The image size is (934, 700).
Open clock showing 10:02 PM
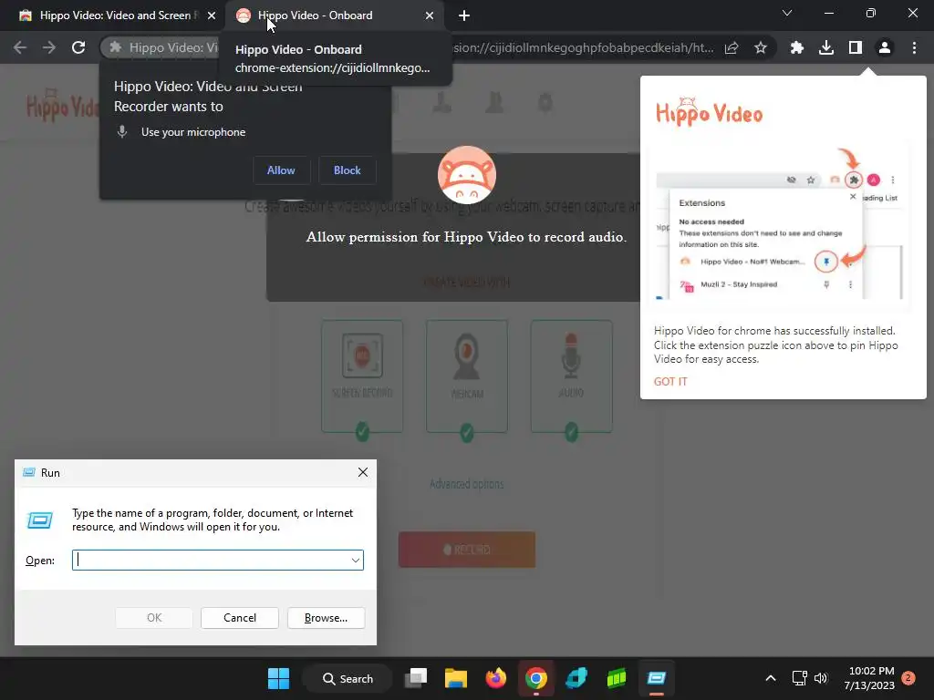pyautogui.click(x=869, y=678)
